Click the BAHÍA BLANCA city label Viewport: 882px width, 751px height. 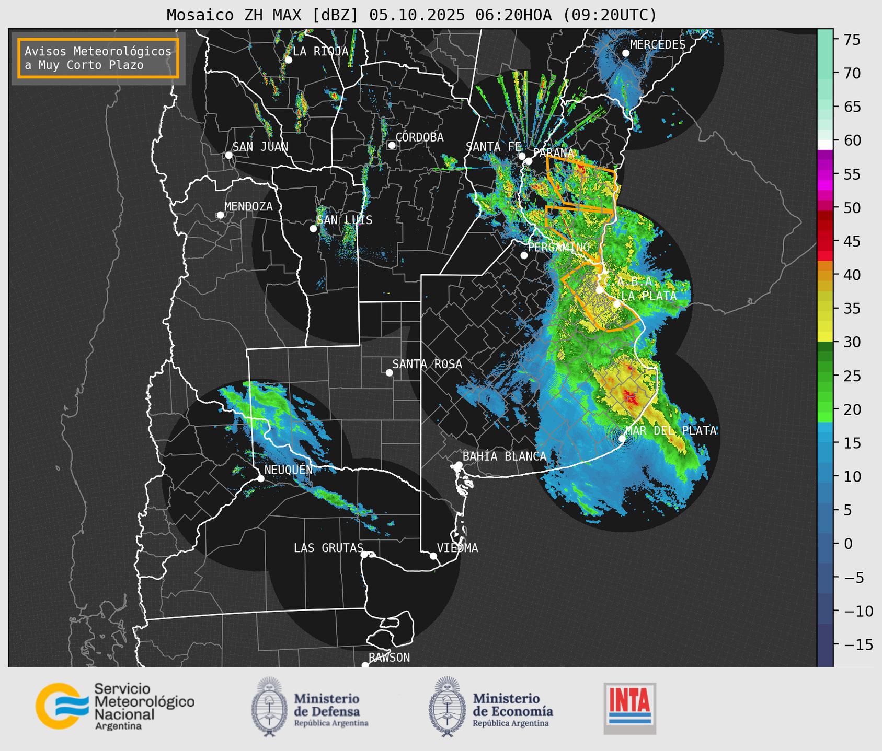click(505, 456)
